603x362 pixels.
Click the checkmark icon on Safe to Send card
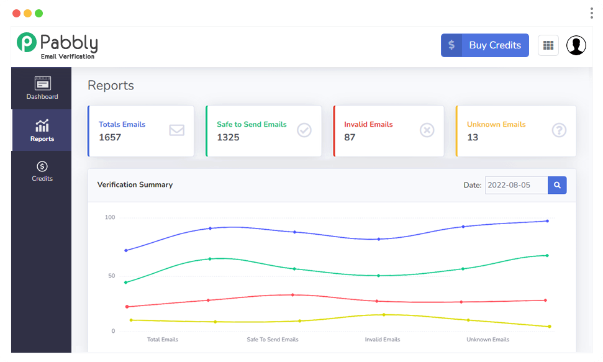pos(304,130)
